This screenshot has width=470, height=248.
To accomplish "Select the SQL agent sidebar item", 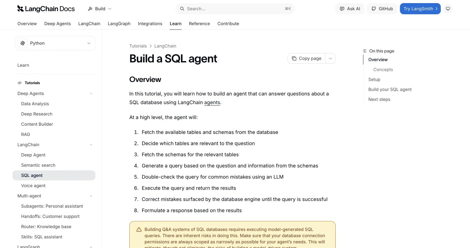I will pos(54,175).
